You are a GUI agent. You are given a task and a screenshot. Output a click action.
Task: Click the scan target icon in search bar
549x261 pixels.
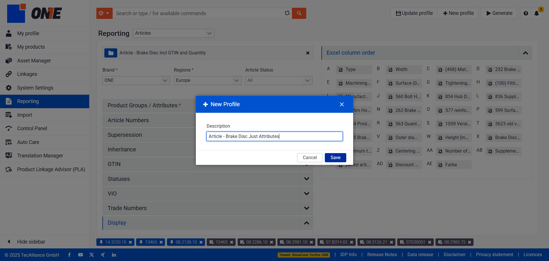(x=287, y=13)
